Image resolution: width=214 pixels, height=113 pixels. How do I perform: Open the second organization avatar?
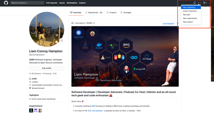point(36,110)
